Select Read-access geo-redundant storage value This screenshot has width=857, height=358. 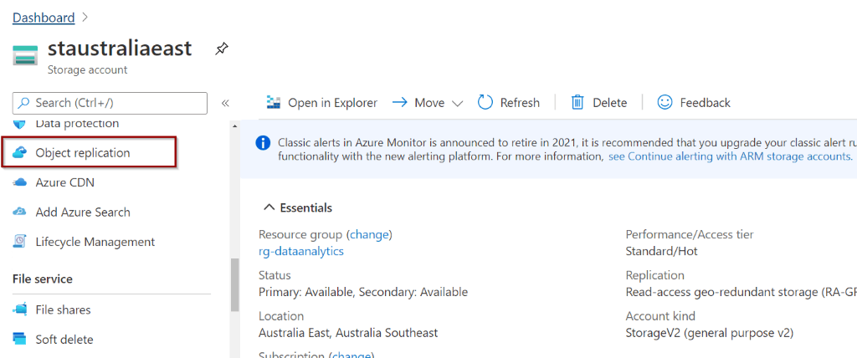tap(742, 292)
